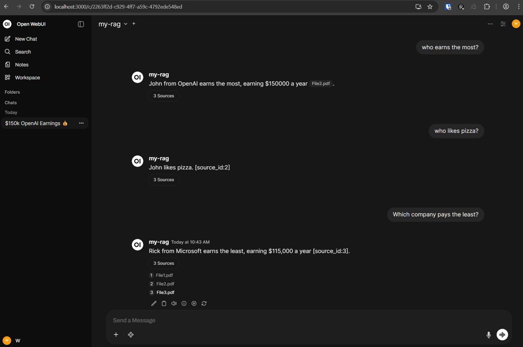Expand 3 Sources under the pizza answer
The height and width of the screenshot is (347, 523).
pyautogui.click(x=163, y=180)
